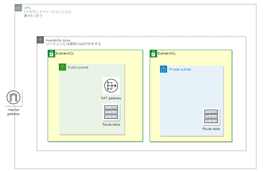The height and width of the screenshot is (172, 263).
Task: Click the Route table icon in Public subnet
Action: 111,112
